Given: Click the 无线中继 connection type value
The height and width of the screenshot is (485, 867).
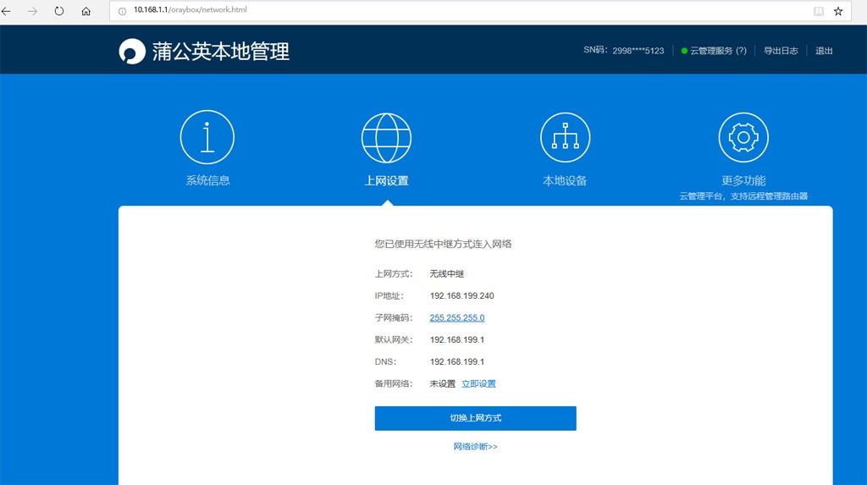Looking at the screenshot, I should (447, 273).
